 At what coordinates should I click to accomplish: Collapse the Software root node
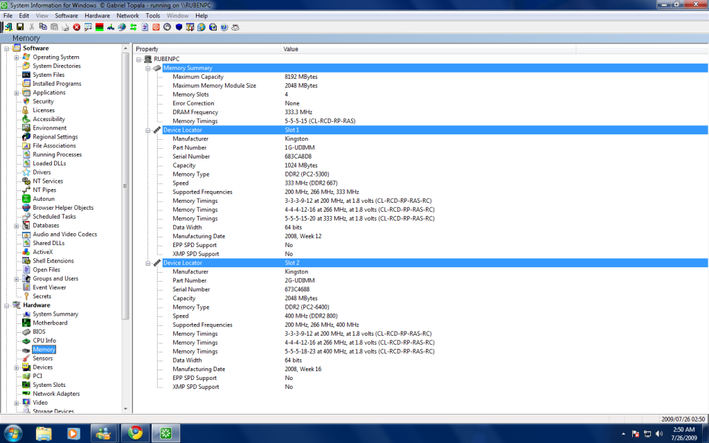point(7,48)
